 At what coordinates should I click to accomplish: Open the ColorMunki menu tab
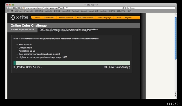pyautogui.click(x=49, y=17)
